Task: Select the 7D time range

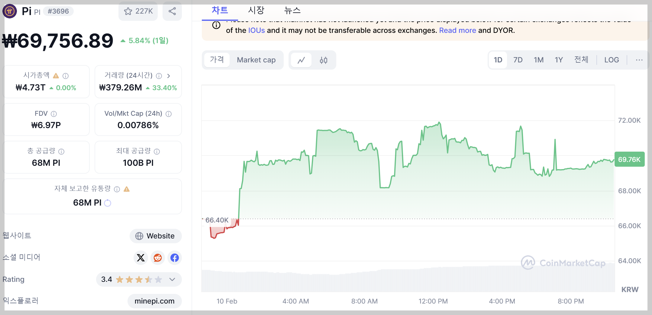Action: pos(518,60)
